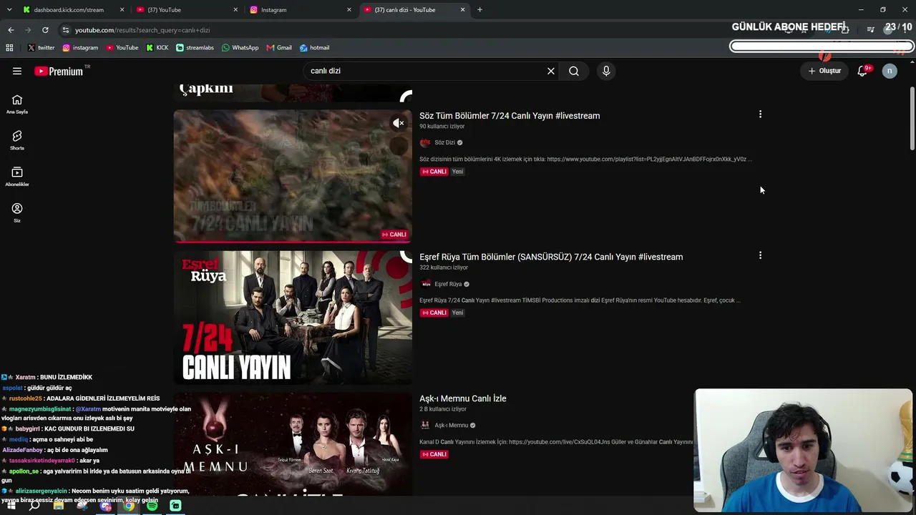
Task: Click the address bar URL field
Action: (x=401, y=30)
